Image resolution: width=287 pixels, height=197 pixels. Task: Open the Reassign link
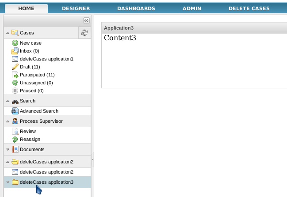point(30,139)
